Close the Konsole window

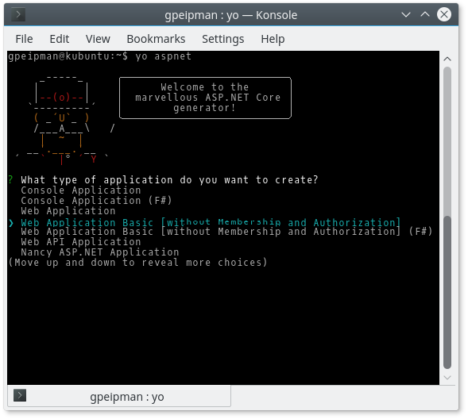click(444, 14)
